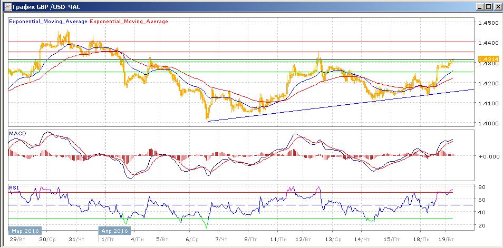Click the 12/Вт date label
This screenshot has height=248, width=503.
[304, 240]
